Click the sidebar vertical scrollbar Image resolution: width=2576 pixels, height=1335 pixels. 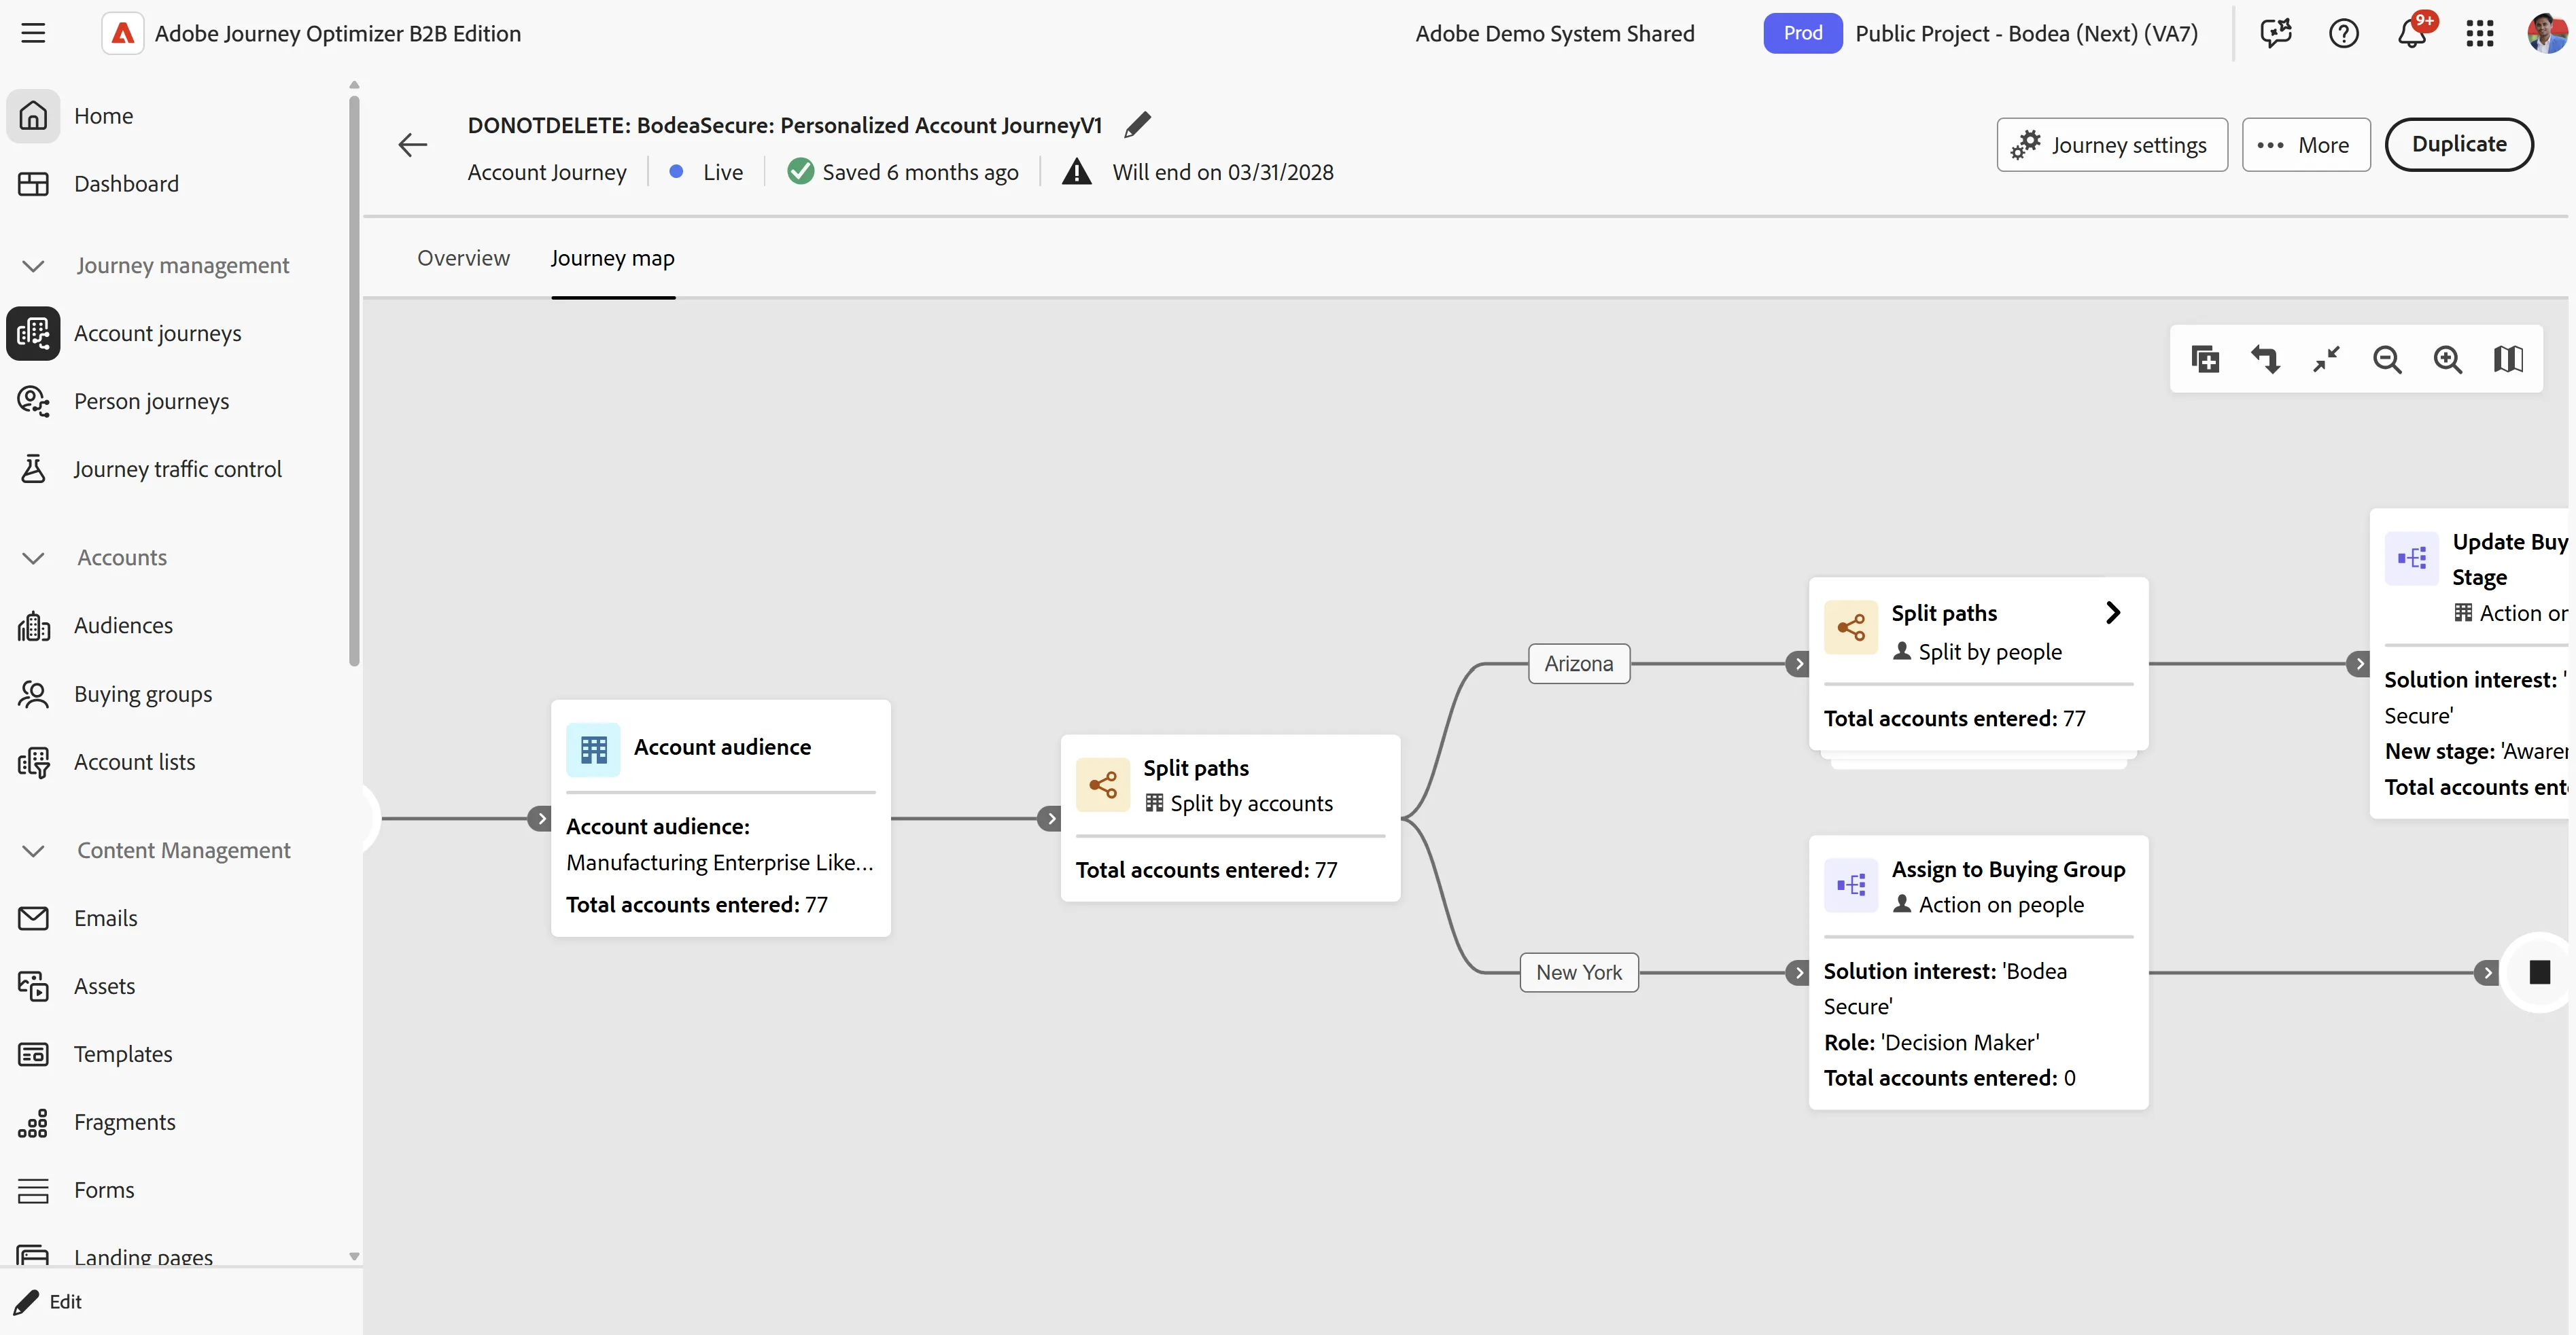pos(354,380)
